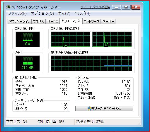Close the Task Manager window

[136, 7]
